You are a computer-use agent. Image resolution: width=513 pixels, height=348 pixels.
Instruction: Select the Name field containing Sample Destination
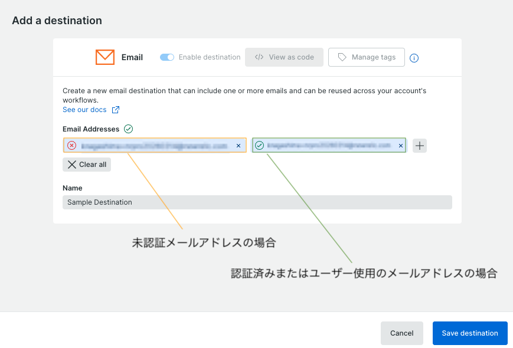click(257, 202)
